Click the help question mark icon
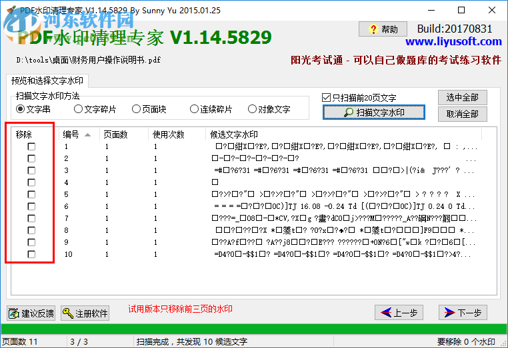 pyautogui.click(x=373, y=29)
